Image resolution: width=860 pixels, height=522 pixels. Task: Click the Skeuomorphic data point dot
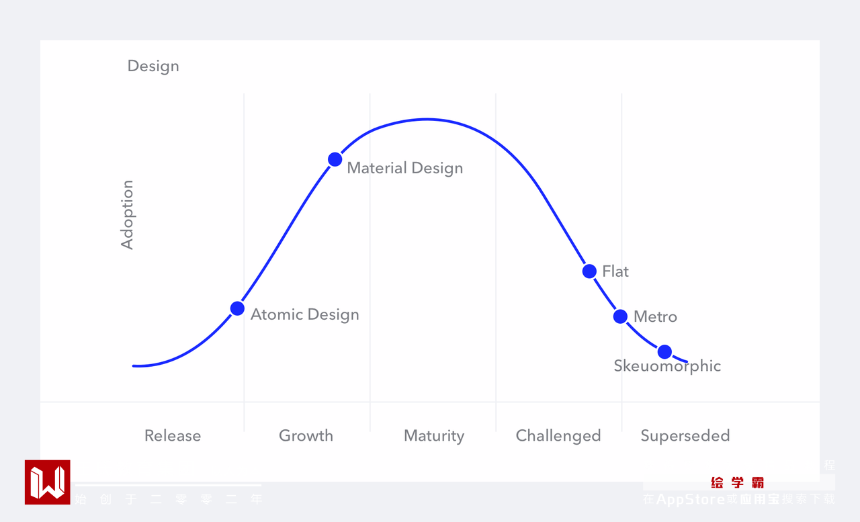pos(664,351)
